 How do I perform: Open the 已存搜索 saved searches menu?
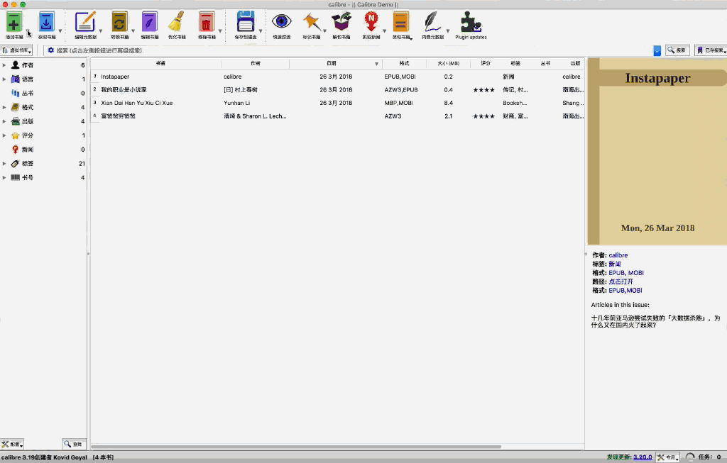[x=711, y=50]
